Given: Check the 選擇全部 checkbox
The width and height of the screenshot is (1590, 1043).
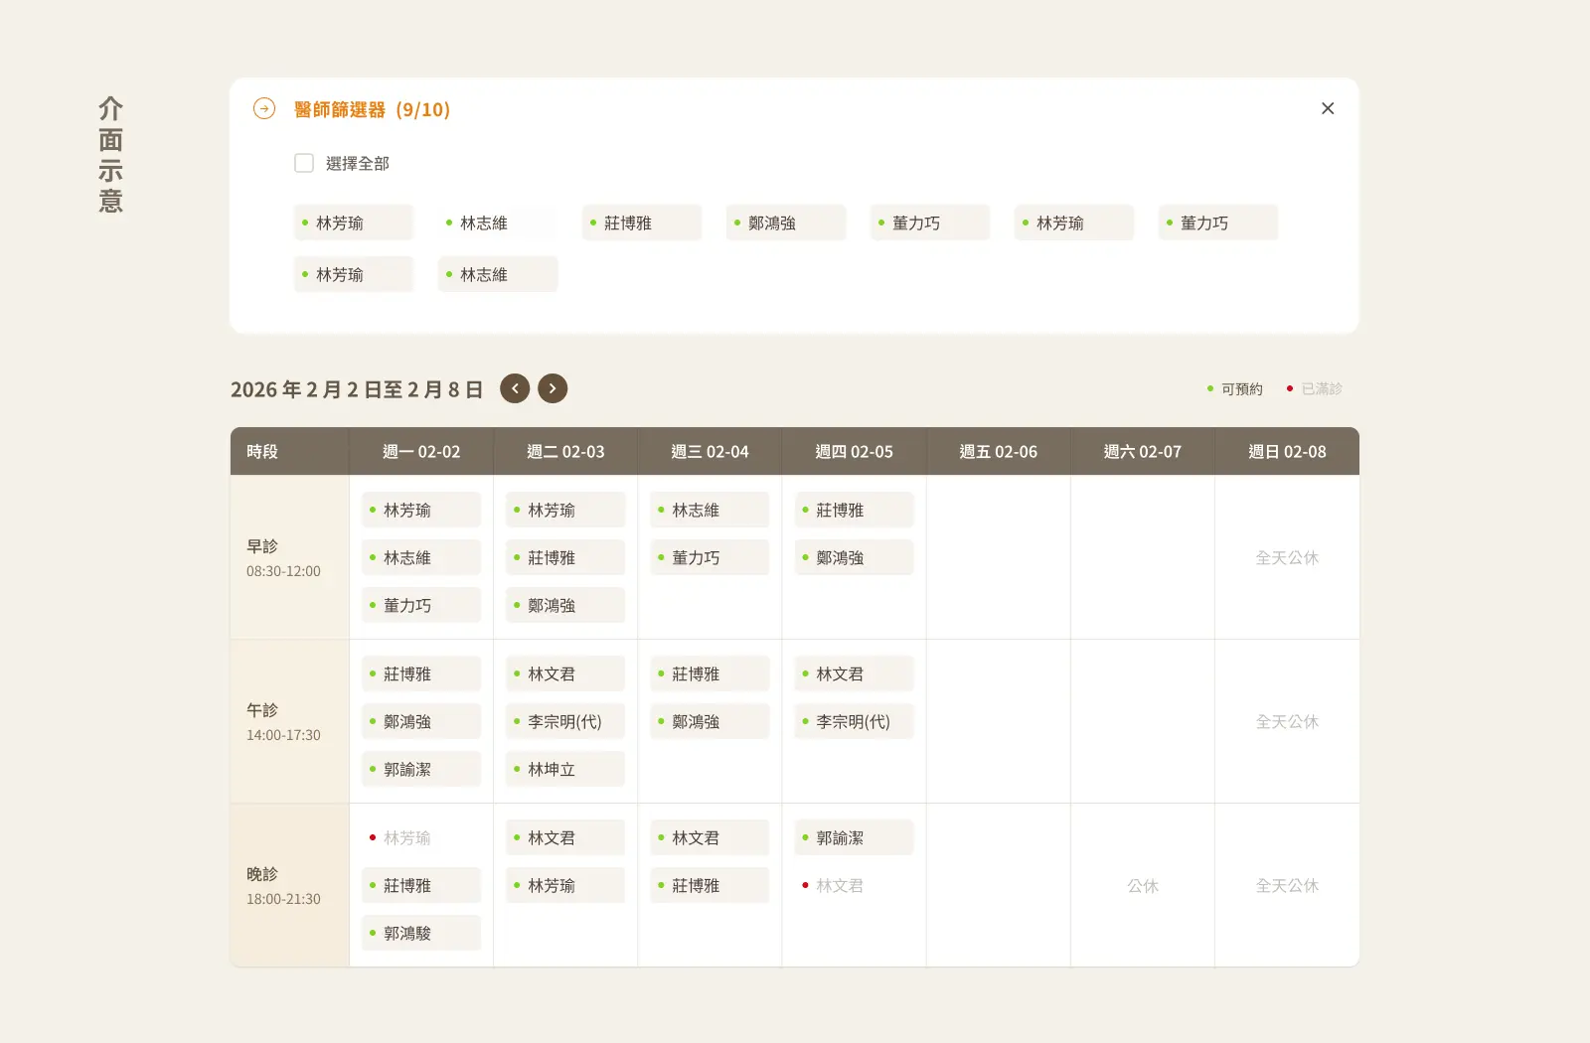Looking at the screenshot, I should (304, 163).
